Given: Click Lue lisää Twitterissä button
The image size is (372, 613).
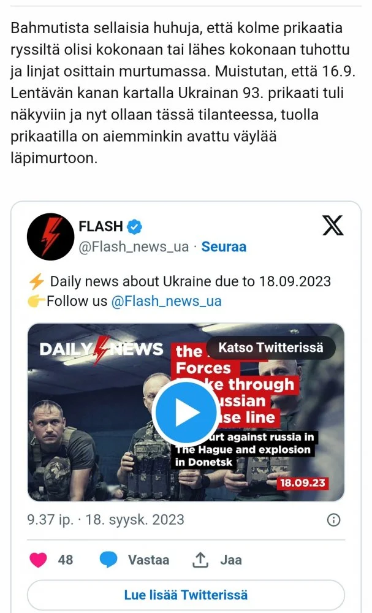Looking at the screenshot, I should point(186,595).
